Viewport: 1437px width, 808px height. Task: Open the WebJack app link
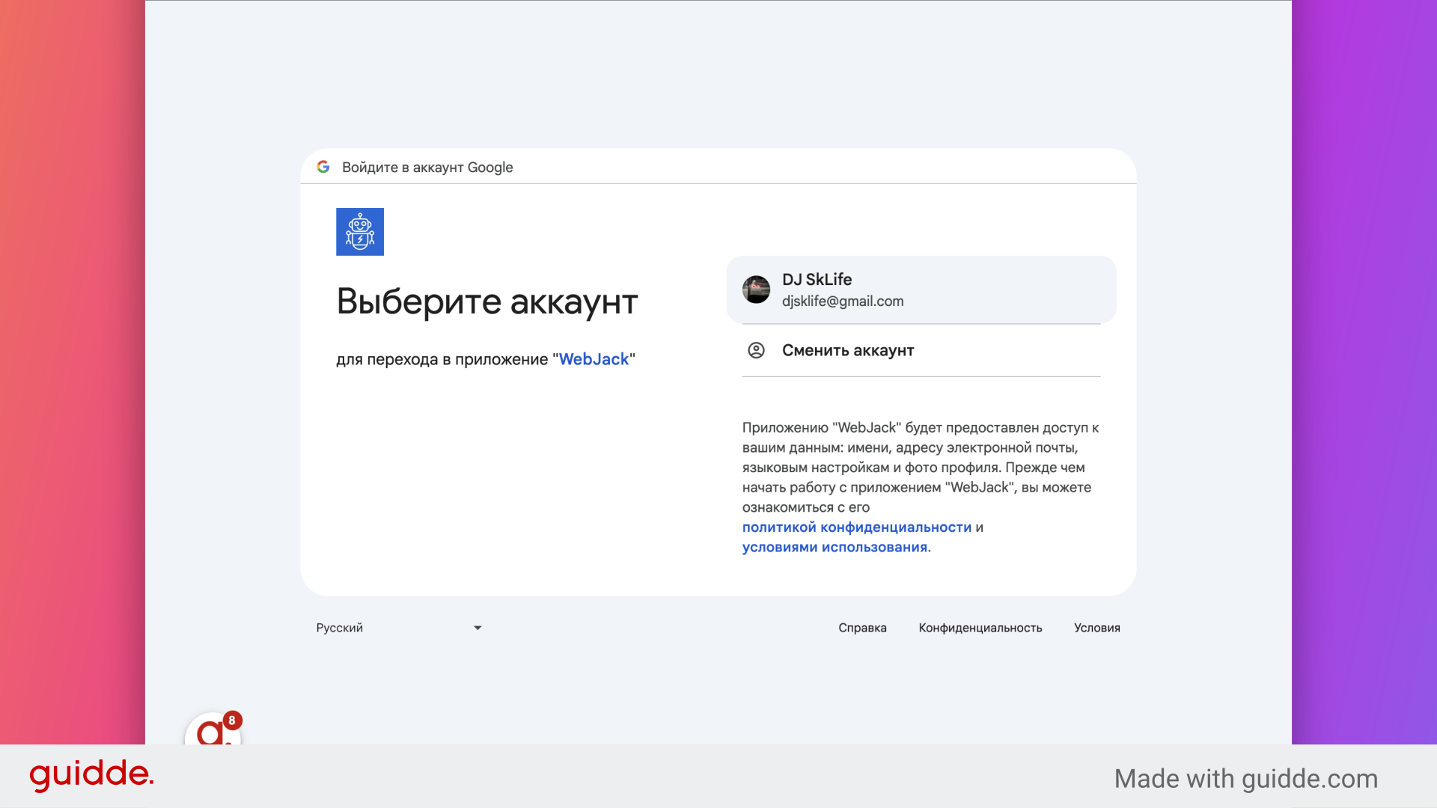pos(594,359)
